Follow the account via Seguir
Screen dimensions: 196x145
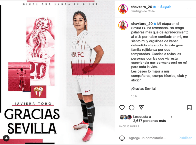tap(166, 7)
